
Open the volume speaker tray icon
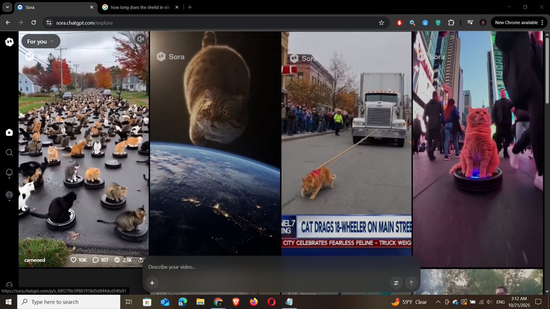click(489, 302)
